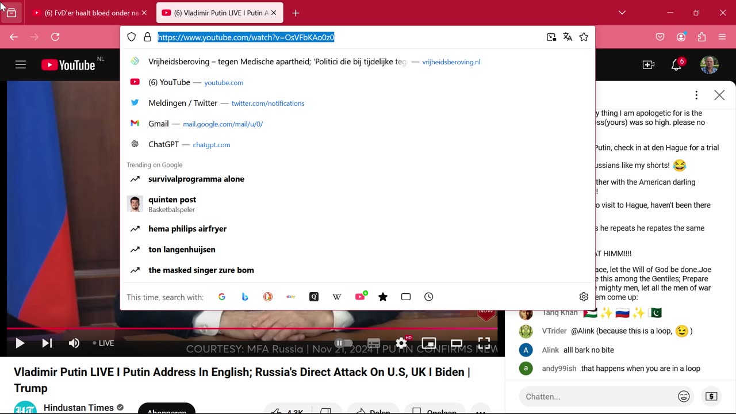Play the video

pos(20,343)
